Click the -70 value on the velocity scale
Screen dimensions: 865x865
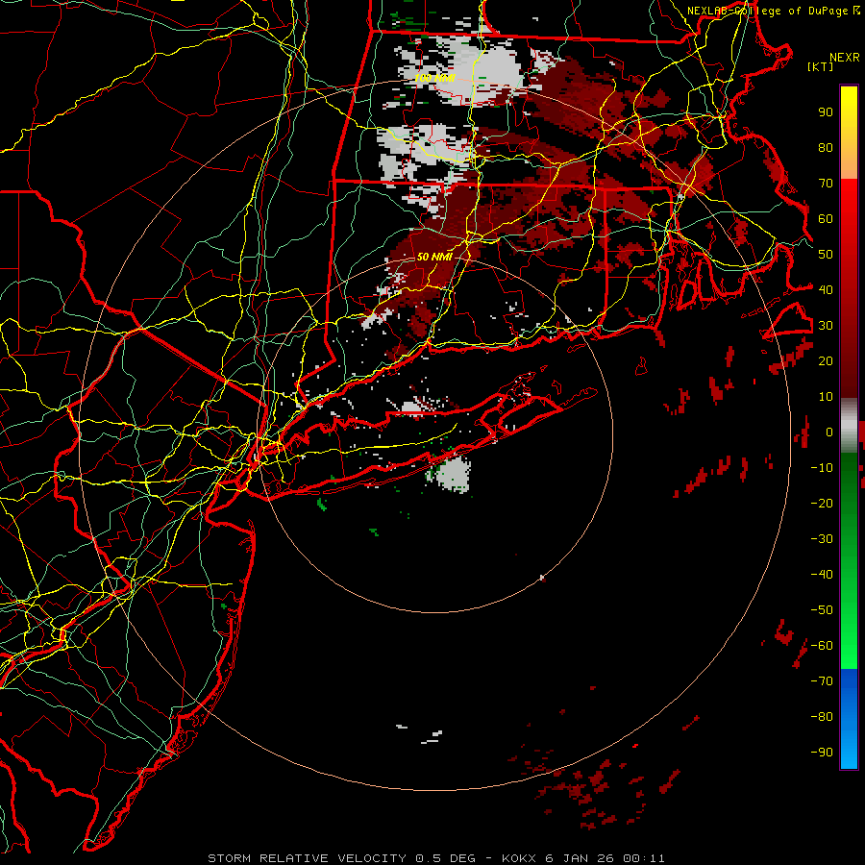822,681
